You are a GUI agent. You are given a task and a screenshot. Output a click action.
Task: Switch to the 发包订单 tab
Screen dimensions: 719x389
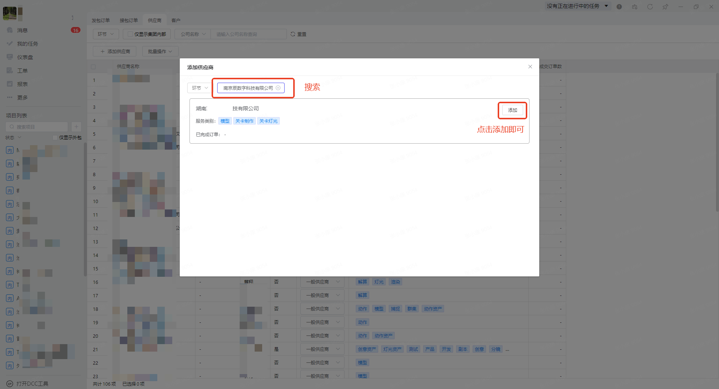point(101,21)
